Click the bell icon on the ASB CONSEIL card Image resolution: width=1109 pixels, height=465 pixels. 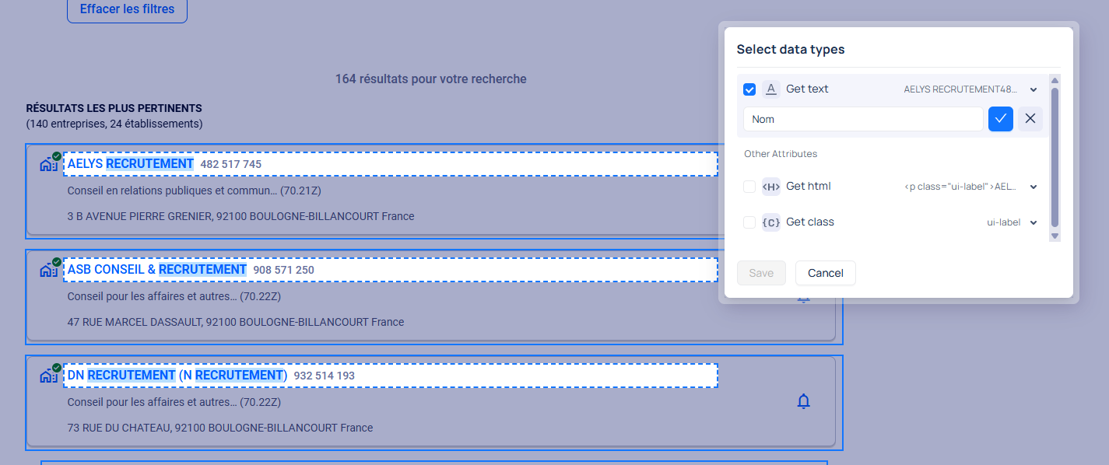804,296
